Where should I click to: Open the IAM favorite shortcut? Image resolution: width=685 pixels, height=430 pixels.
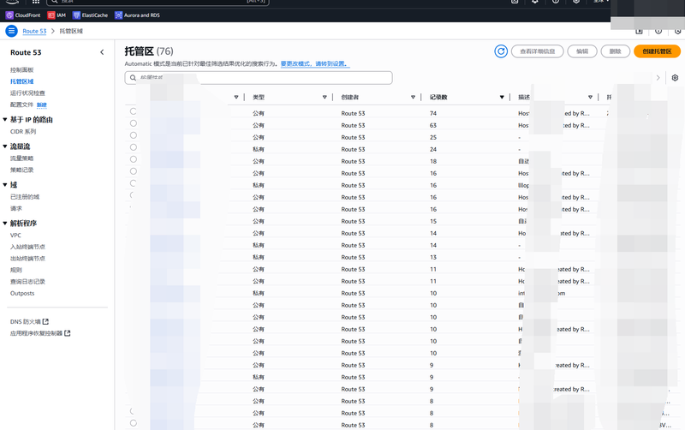[x=57, y=15]
